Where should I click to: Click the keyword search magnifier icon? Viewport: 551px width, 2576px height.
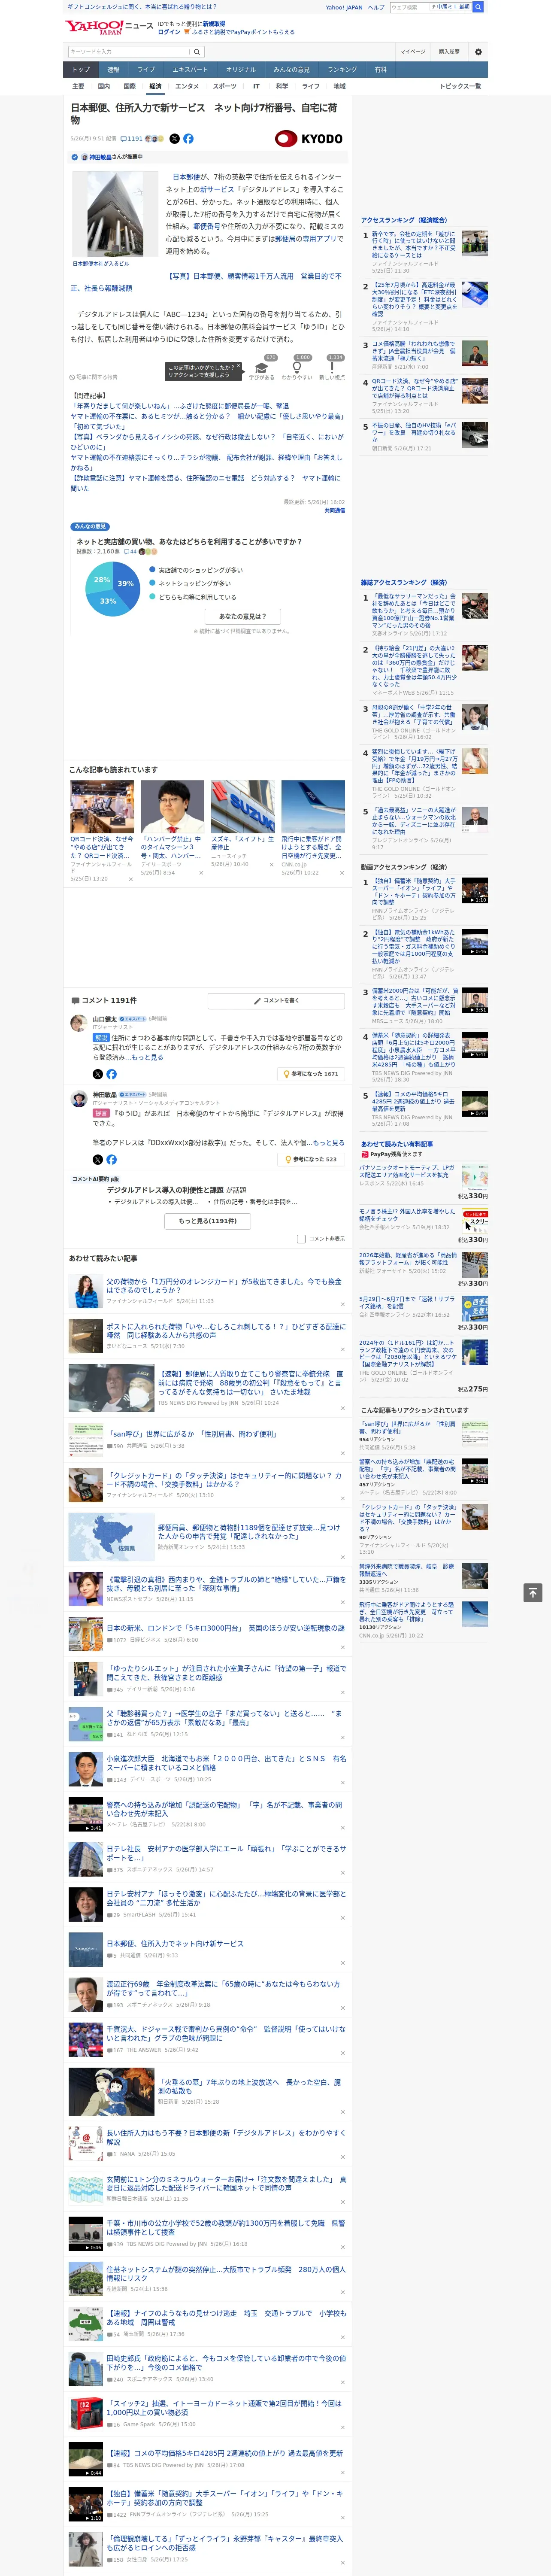coord(196,52)
